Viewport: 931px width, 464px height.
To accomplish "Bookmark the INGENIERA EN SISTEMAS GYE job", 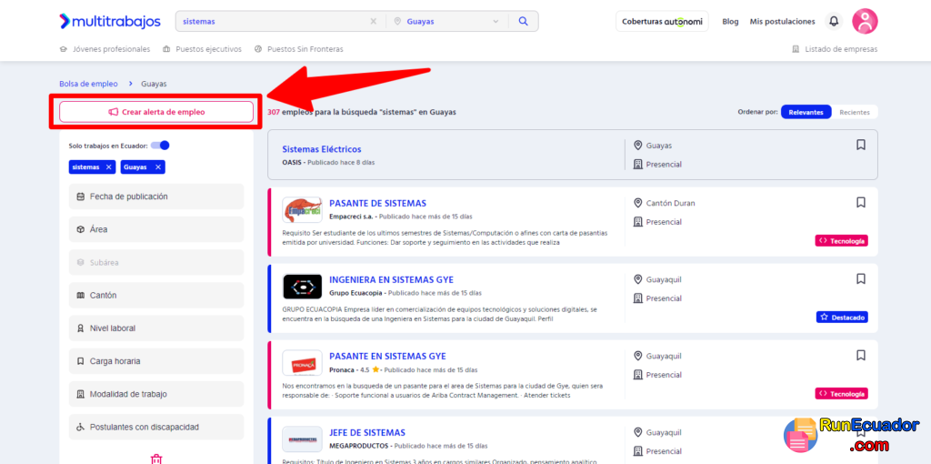I will click(861, 278).
